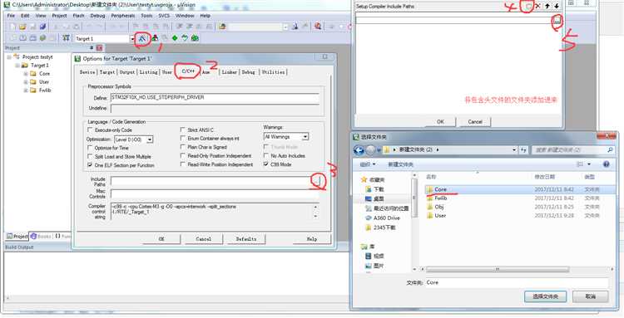Click the Find in Files icon
Screen dimensions: 624x318
point(222,27)
